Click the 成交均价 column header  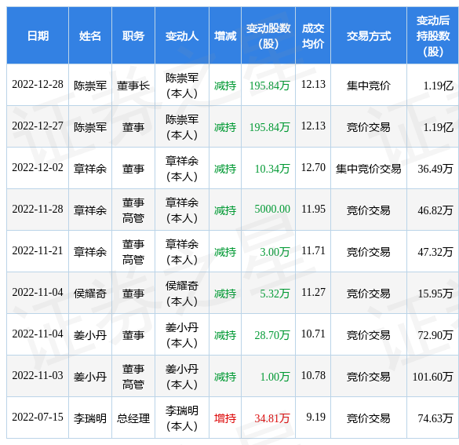click(313, 36)
